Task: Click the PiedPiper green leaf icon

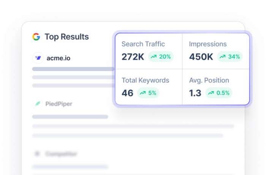Action: (x=38, y=104)
